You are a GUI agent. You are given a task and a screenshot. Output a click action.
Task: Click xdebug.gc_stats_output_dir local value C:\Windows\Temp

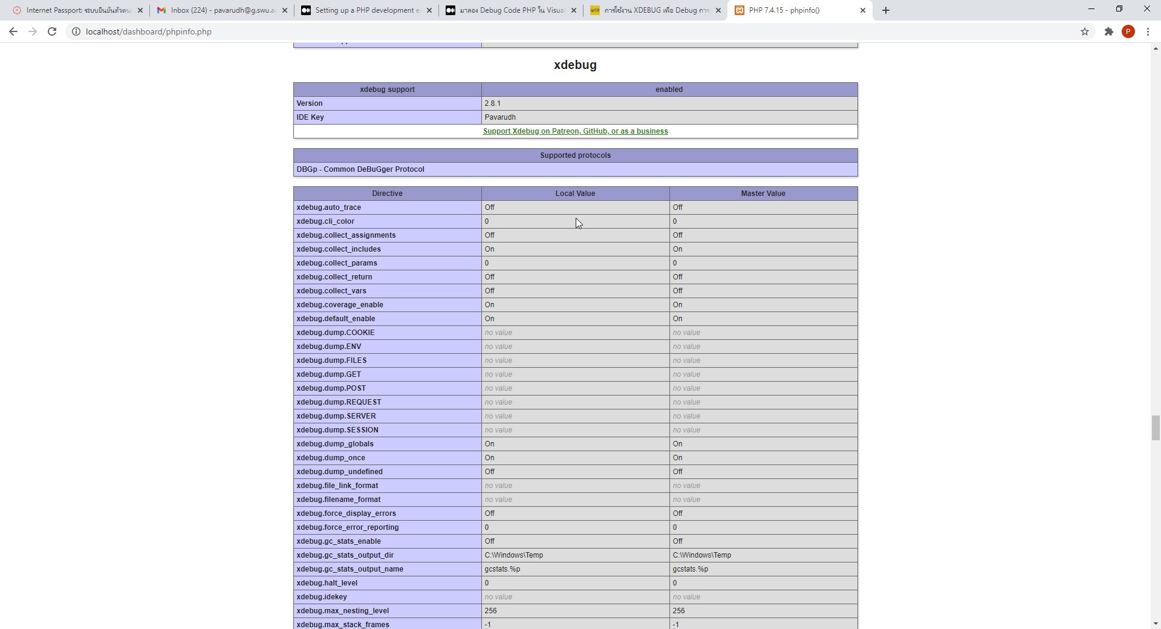pyautogui.click(x=513, y=555)
